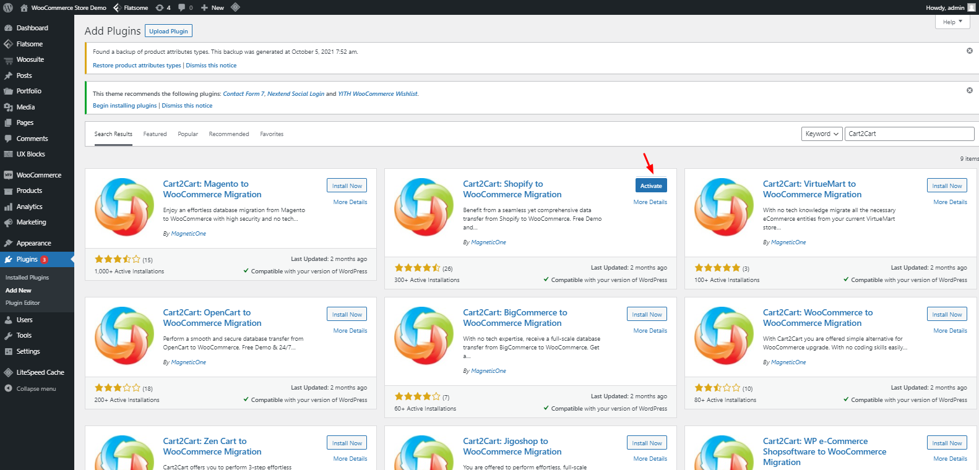The height and width of the screenshot is (470, 979).
Task: Open Flatsome in the sidebar menu
Action: click(x=30, y=44)
